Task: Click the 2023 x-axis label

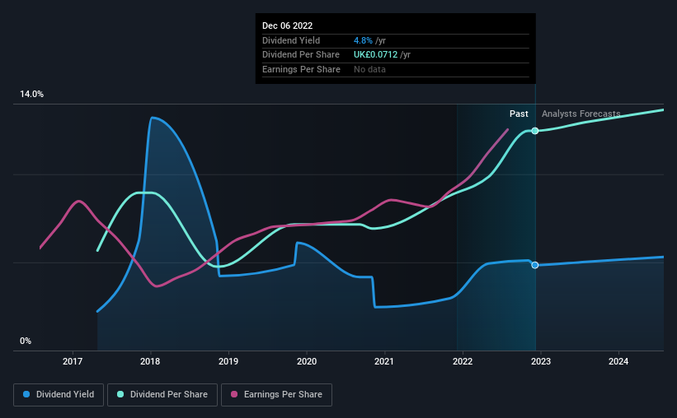Action: [x=541, y=361]
